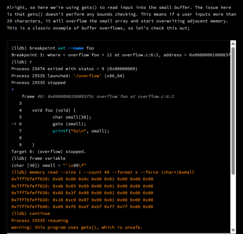
Task: Select address 0x7ff7bfeff620 in memory dump
Action: point(28,179)
